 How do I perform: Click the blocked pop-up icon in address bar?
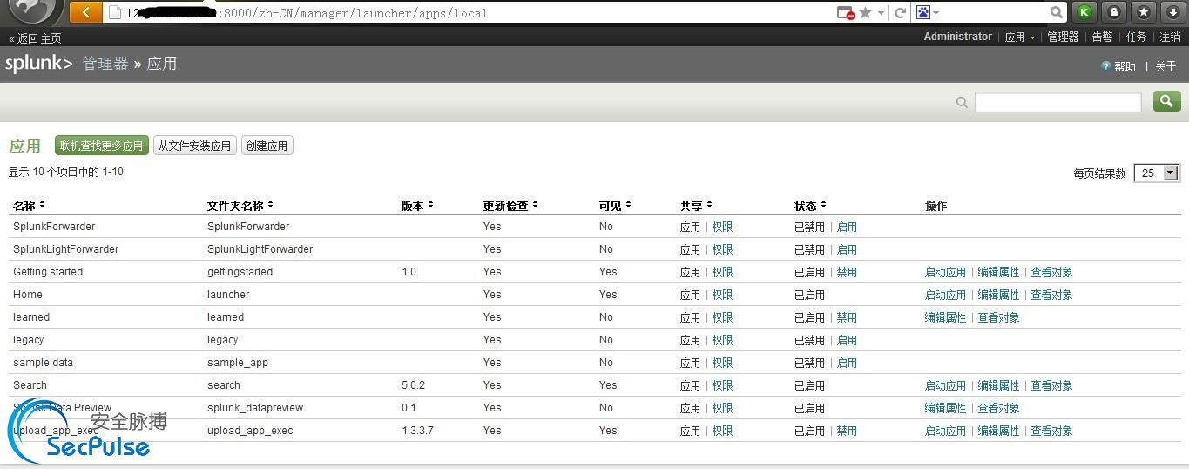845,13
